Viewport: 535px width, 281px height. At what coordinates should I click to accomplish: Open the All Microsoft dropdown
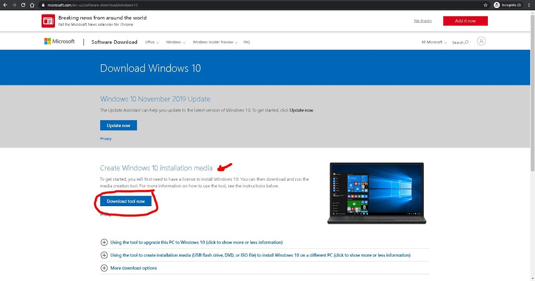433,41
